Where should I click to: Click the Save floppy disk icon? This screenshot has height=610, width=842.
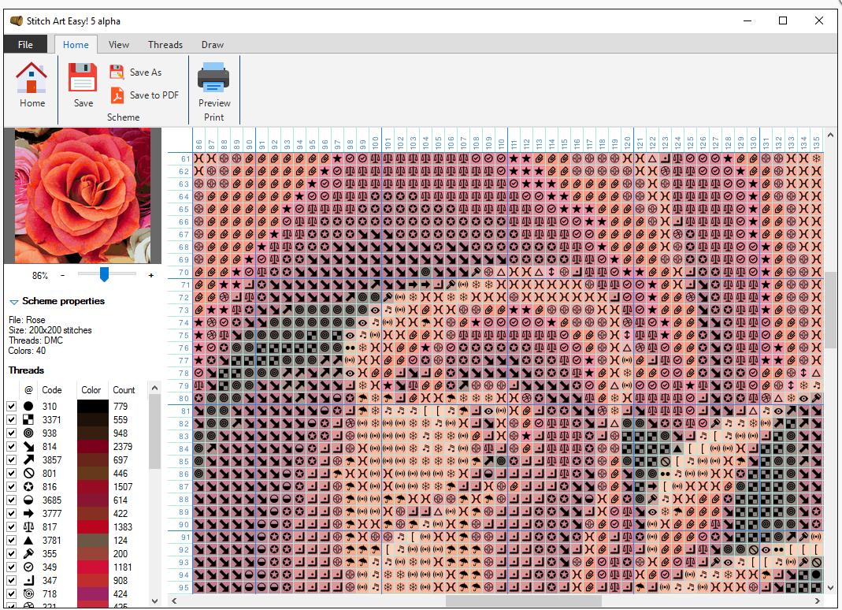pos(83,78)
